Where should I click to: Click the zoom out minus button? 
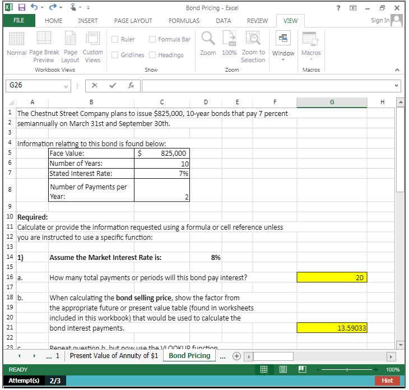click(x=318, y=370)
